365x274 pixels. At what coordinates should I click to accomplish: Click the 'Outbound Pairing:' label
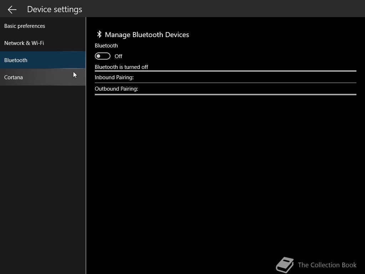(x=116, y=89)
